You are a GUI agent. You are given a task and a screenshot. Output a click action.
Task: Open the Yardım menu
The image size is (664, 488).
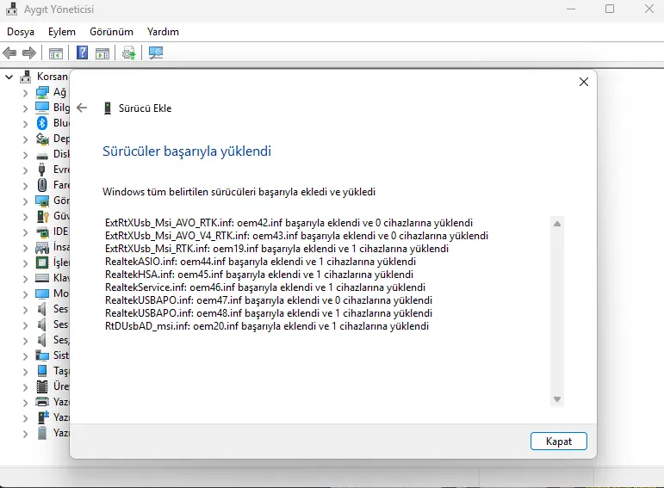(163, 32)
